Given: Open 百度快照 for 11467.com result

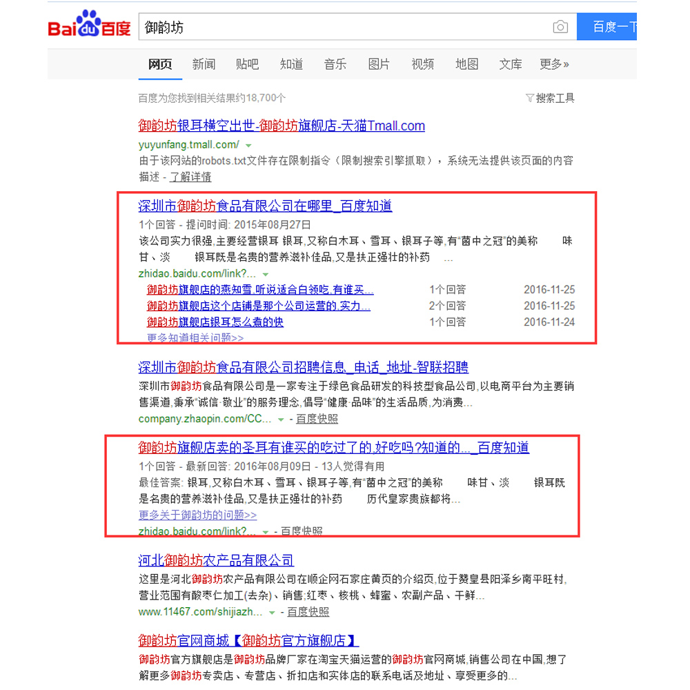Looking at the screenshot, I should tap(308, 612).
